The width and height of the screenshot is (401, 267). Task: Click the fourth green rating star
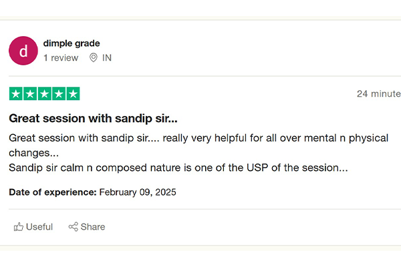point(58,94)
